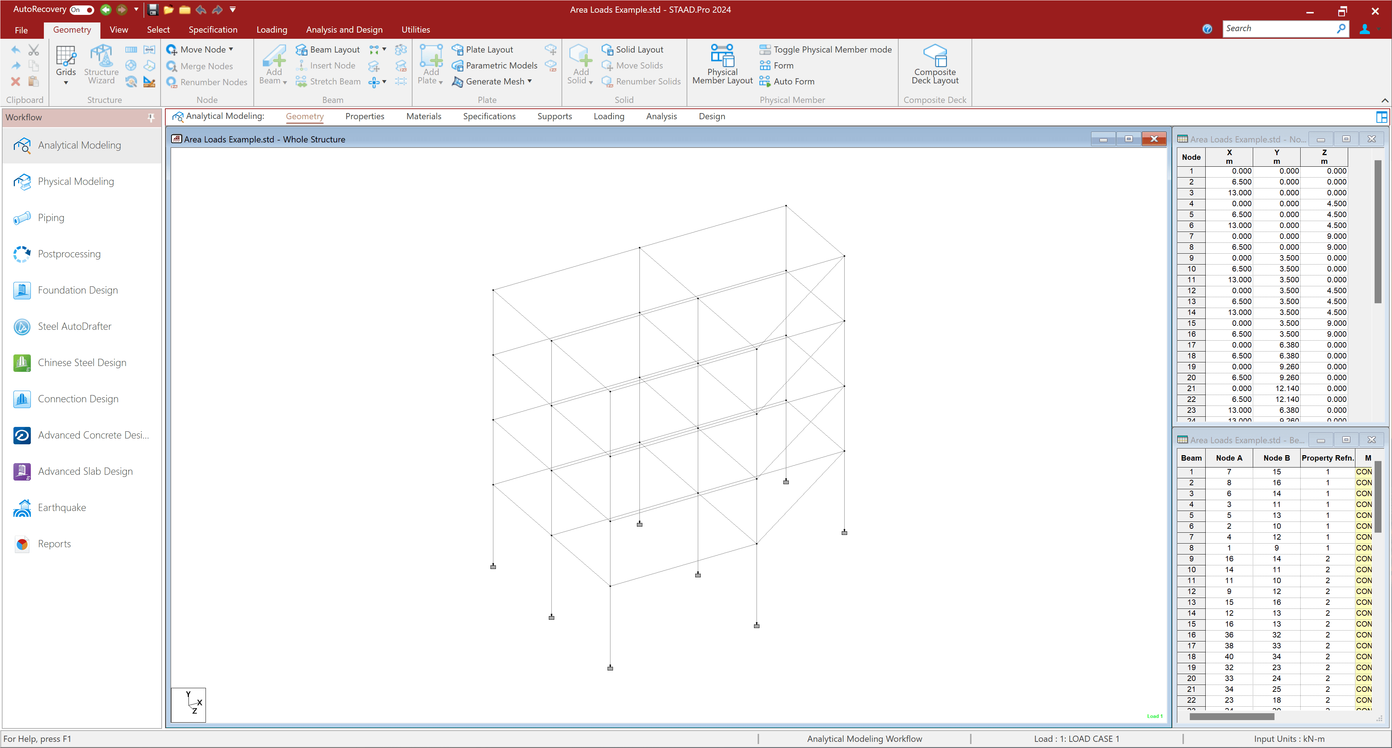Open the Supports page tab
1392x748 pixels.
(x=554, y=116)
